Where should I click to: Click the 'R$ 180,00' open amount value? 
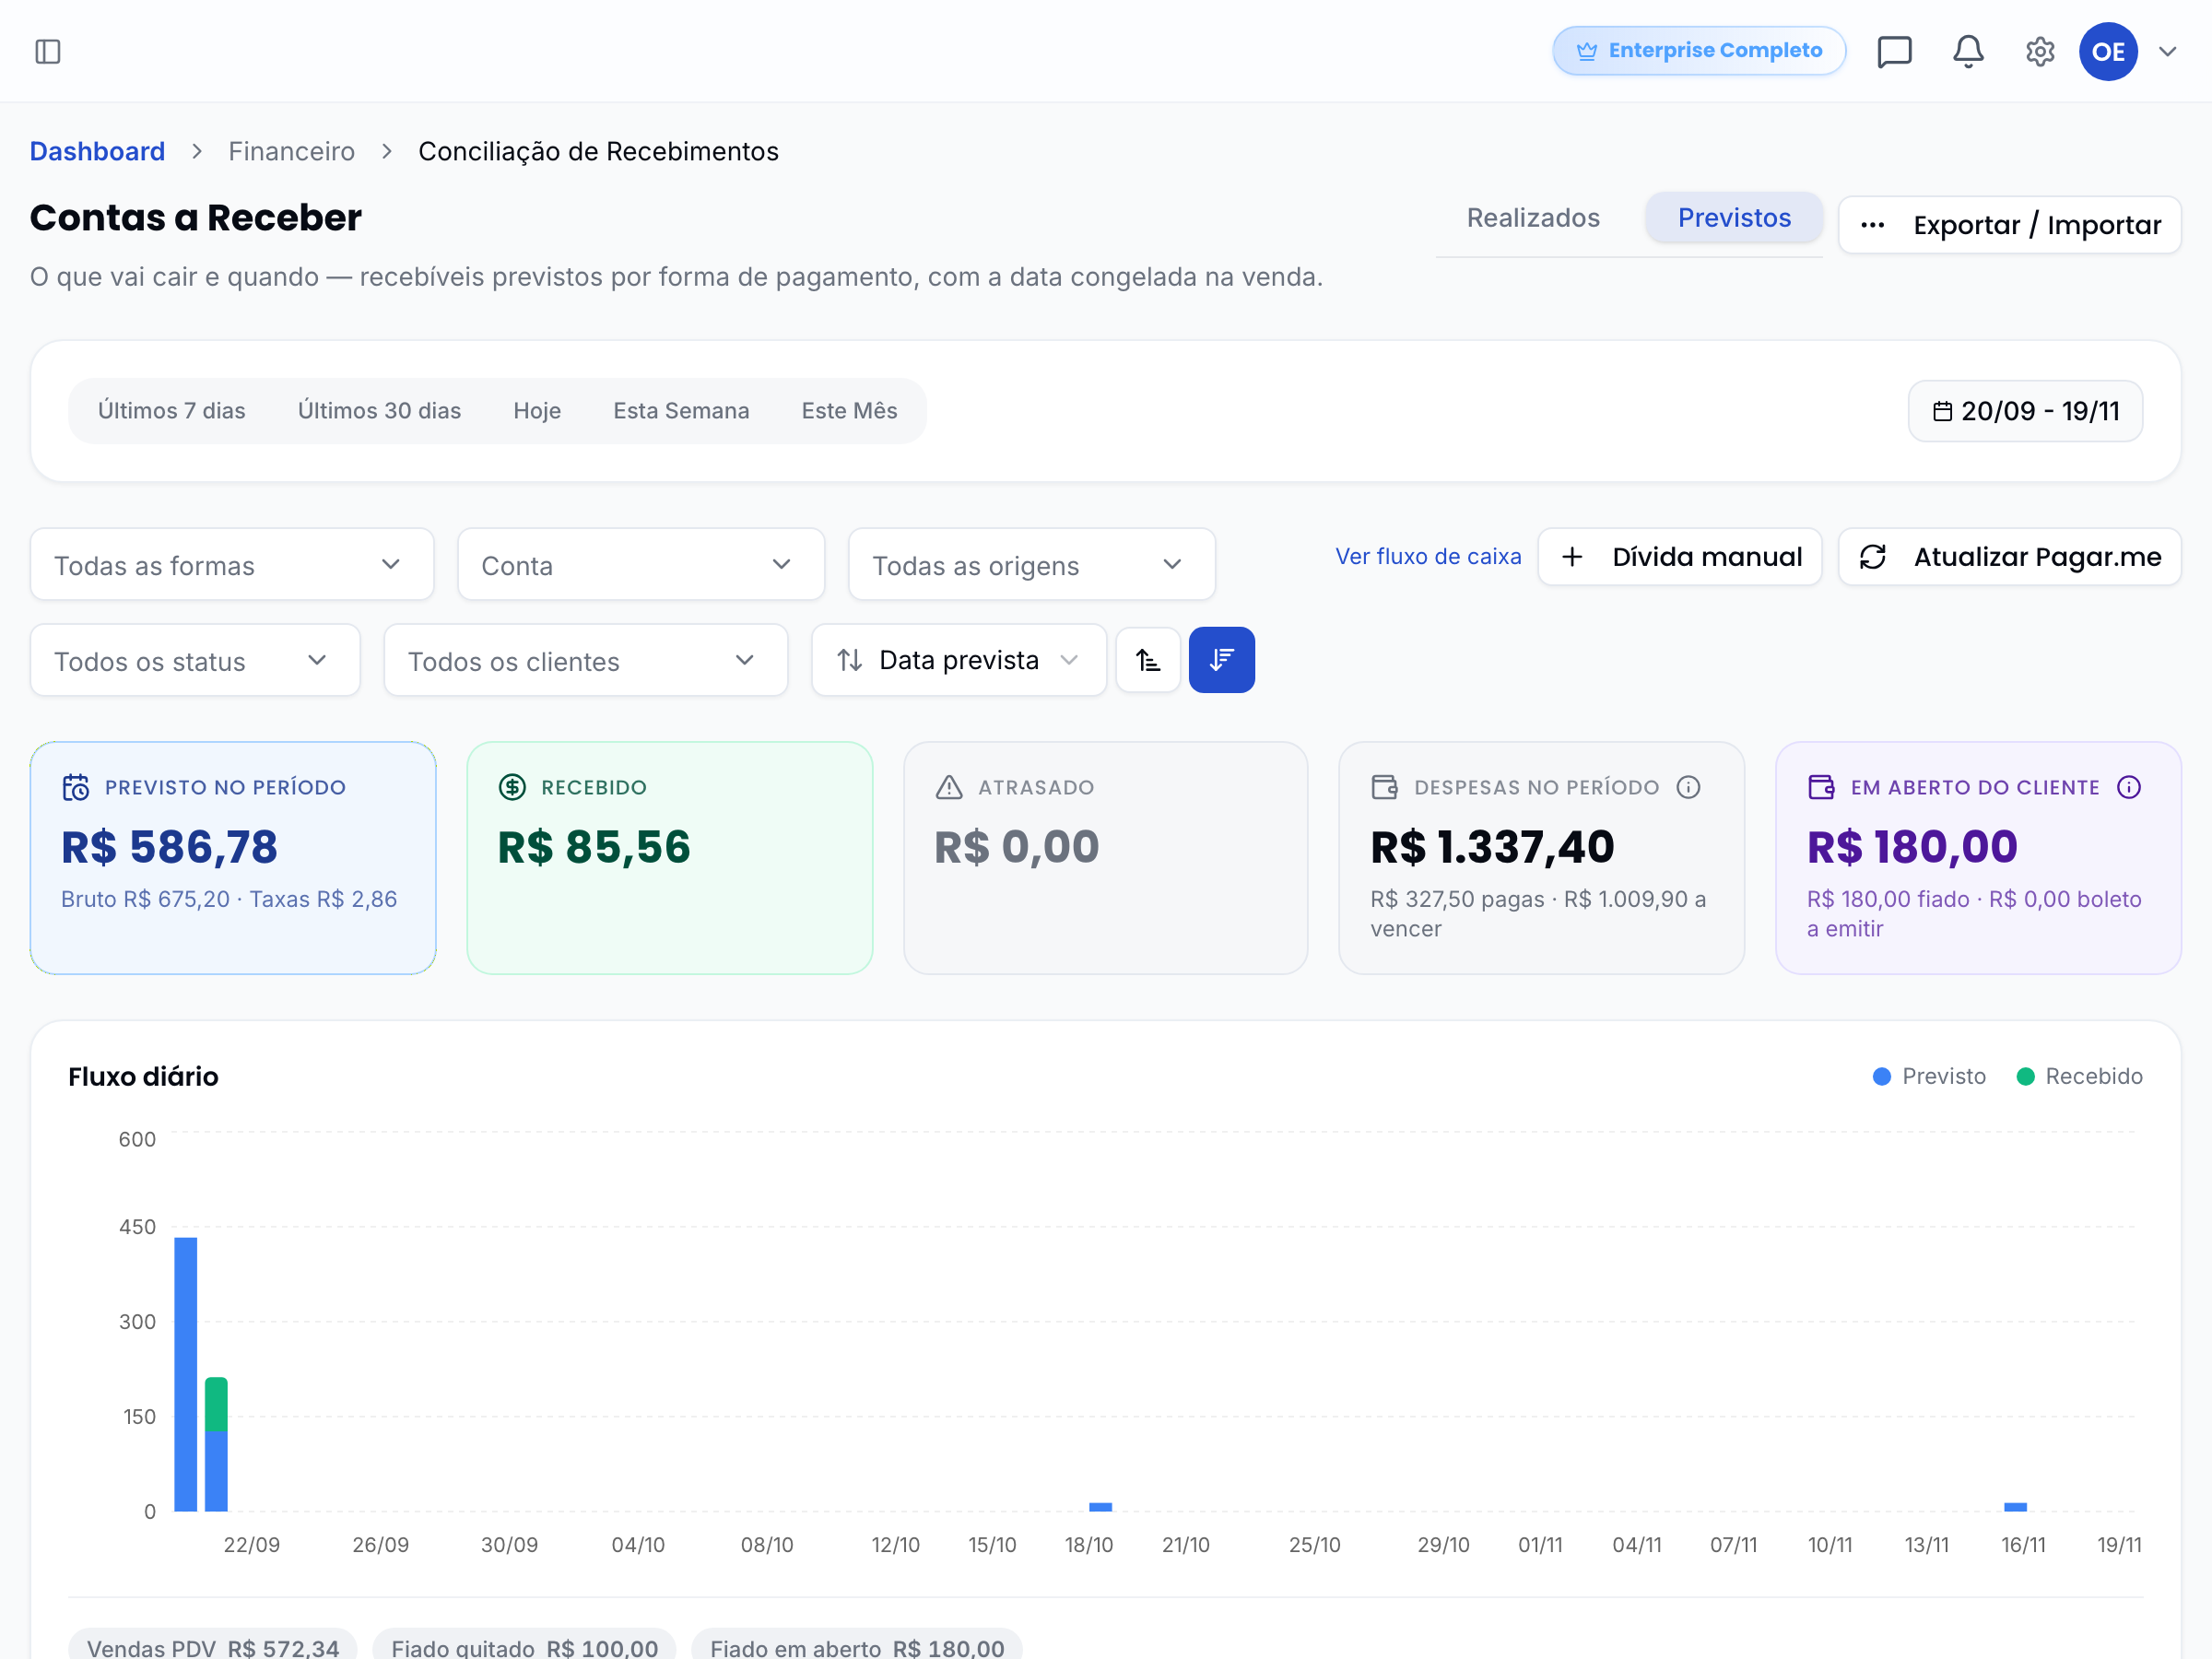tap(1911, 847)
